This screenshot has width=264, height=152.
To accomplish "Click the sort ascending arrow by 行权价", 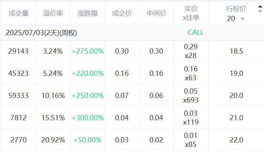I will pos(260,7).
